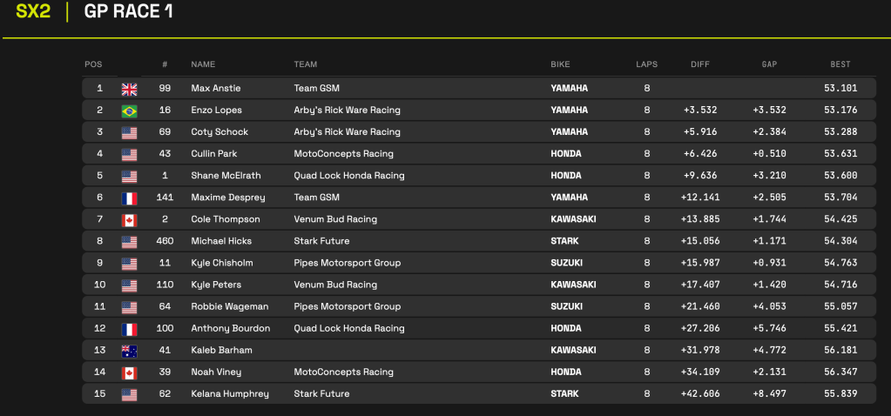The width and height of the screenshot is (891, 416).
Task: Click the Australian flag beside Kaleb Barham
Action: 129,350
